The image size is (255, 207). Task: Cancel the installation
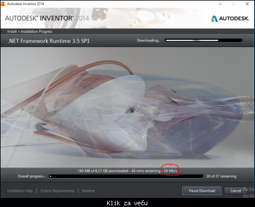click(x=235, y=191)
